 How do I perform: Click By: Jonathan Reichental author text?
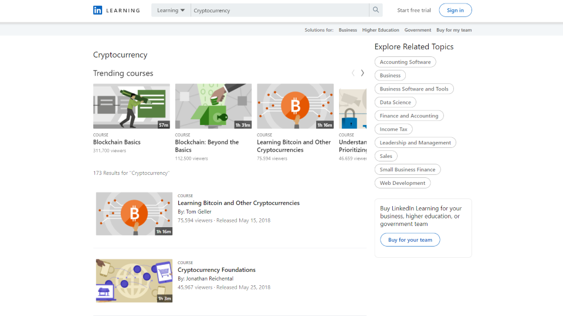[205, 278]
